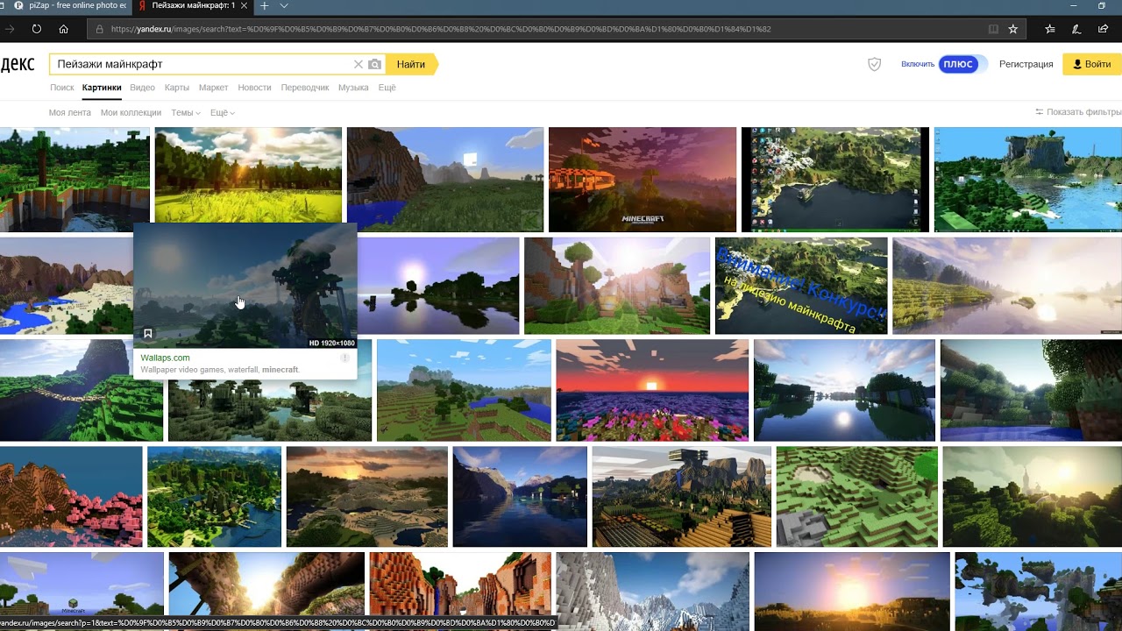Switch to the piZap browser tab

tap(70, 6)
